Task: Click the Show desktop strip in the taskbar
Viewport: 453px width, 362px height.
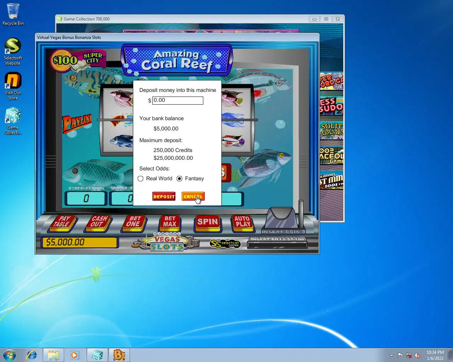Action: click(x=451, y=355)
